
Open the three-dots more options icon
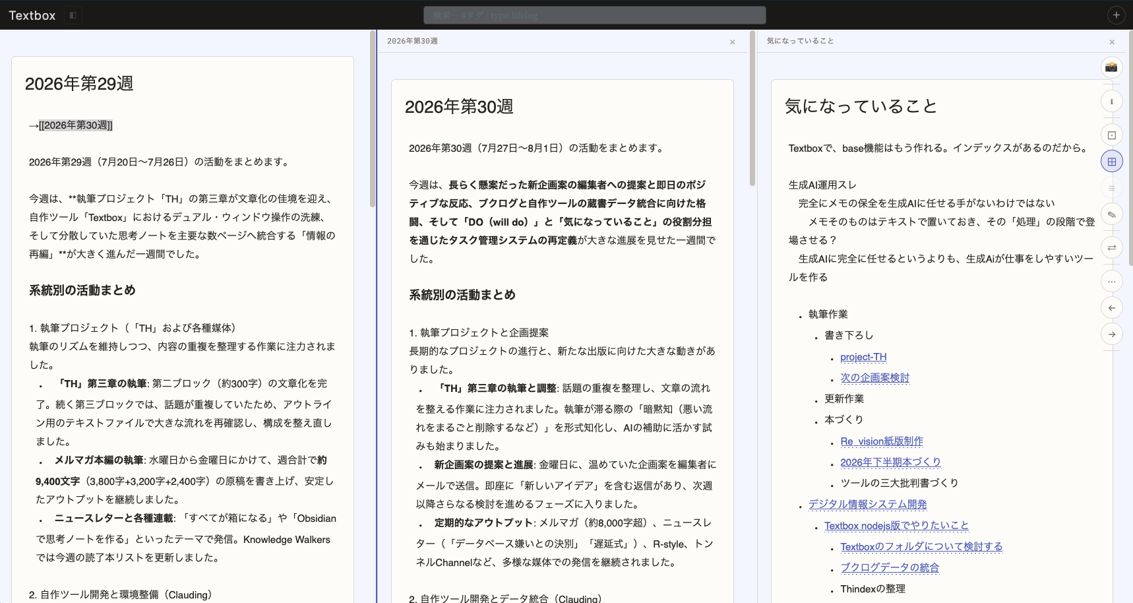[x=1111, y=282]
